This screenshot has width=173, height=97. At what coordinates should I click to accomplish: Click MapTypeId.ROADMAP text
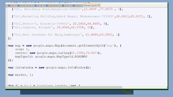[72, 57]
